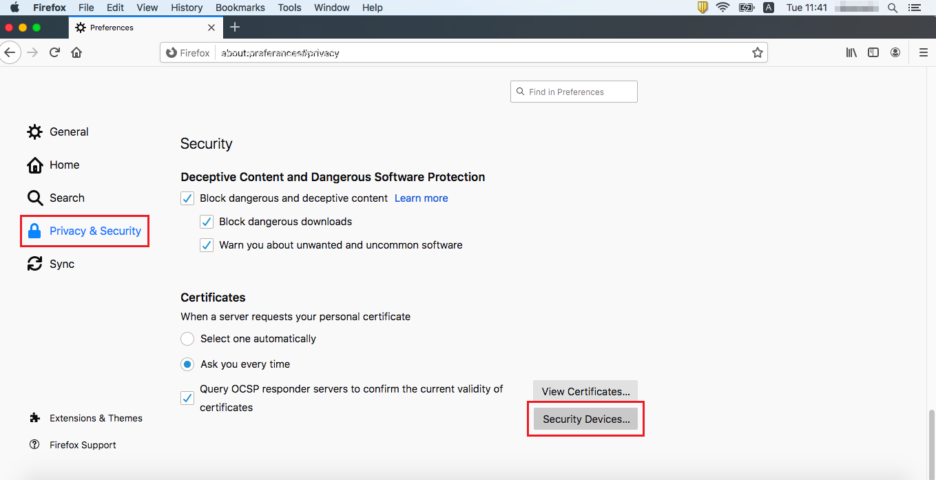
Task: Toggle Query OCSP responder servers checkbox
Action: pyautogui.click(x=187, y=398)
